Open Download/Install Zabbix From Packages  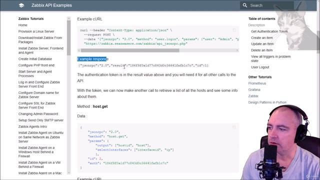click(40, 40)
